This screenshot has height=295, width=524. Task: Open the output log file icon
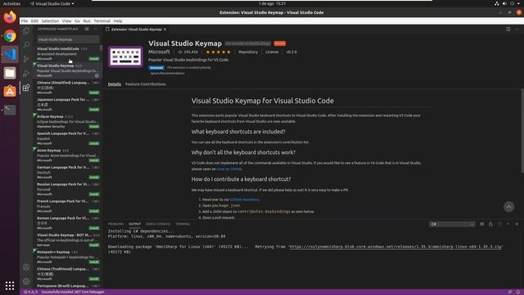499,224
